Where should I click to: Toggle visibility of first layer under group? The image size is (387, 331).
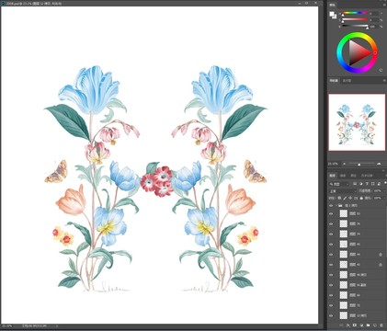[331, 213]
